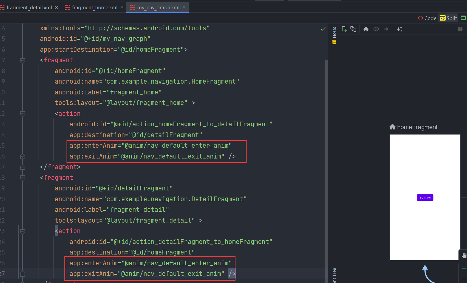Switch editor to Code view

click(427, 18)
